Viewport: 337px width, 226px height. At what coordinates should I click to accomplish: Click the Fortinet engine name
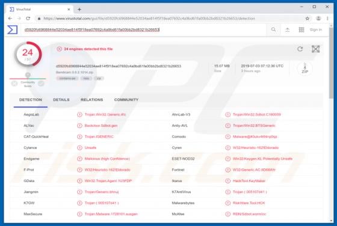(178, 169)
